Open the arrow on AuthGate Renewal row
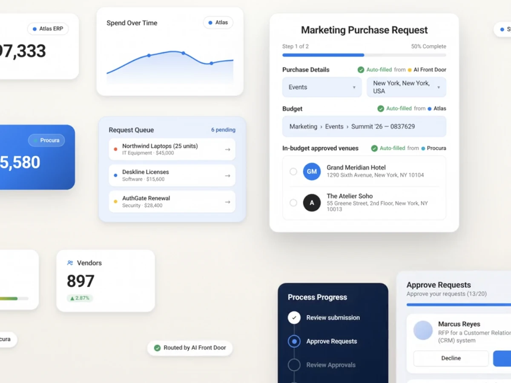The height and width of the screenshot is (383, 511). [227, 202]
